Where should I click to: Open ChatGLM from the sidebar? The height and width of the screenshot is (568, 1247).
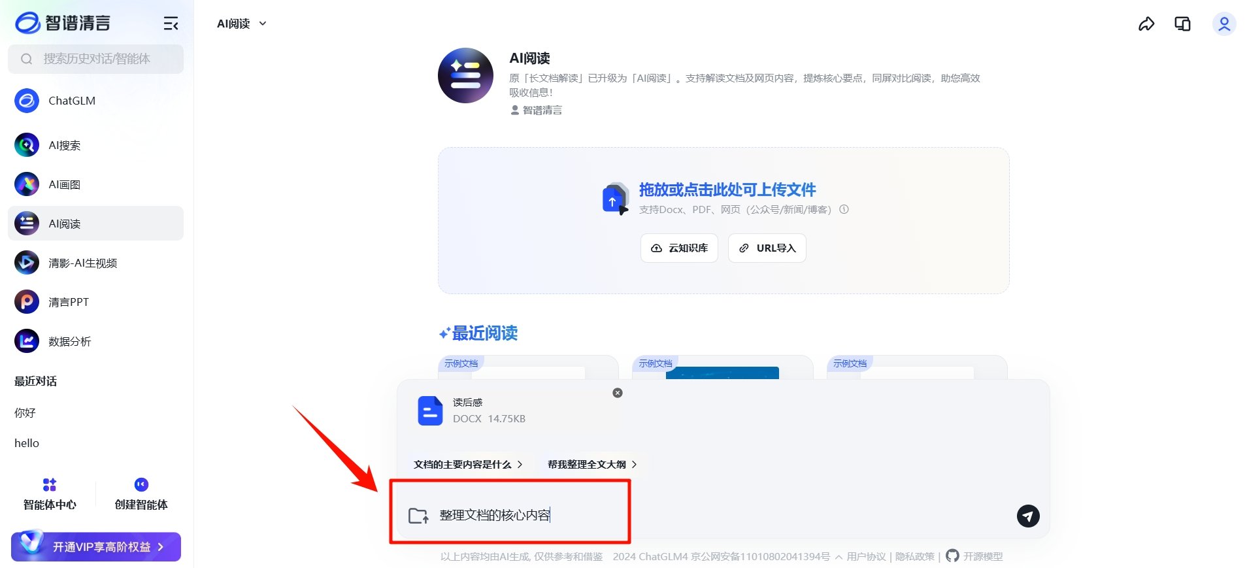pos(95,101)
